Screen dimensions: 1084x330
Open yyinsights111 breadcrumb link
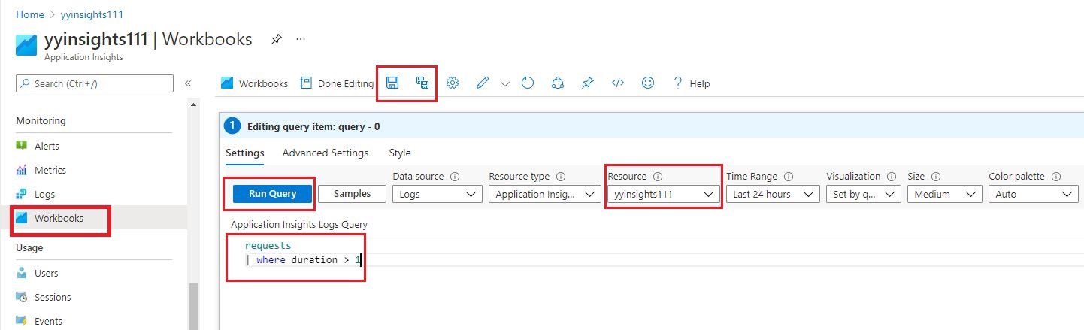click(x=92, y=14)
